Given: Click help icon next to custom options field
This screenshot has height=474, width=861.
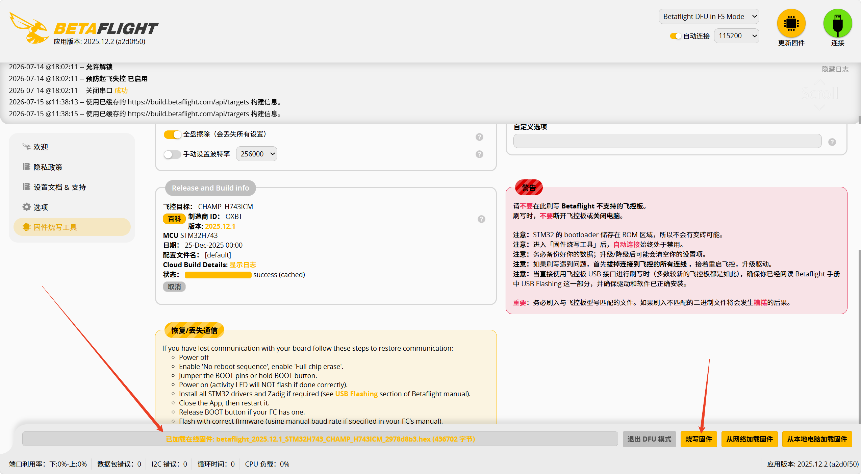Looking at the screenshot, I should [x=832, y=142].
